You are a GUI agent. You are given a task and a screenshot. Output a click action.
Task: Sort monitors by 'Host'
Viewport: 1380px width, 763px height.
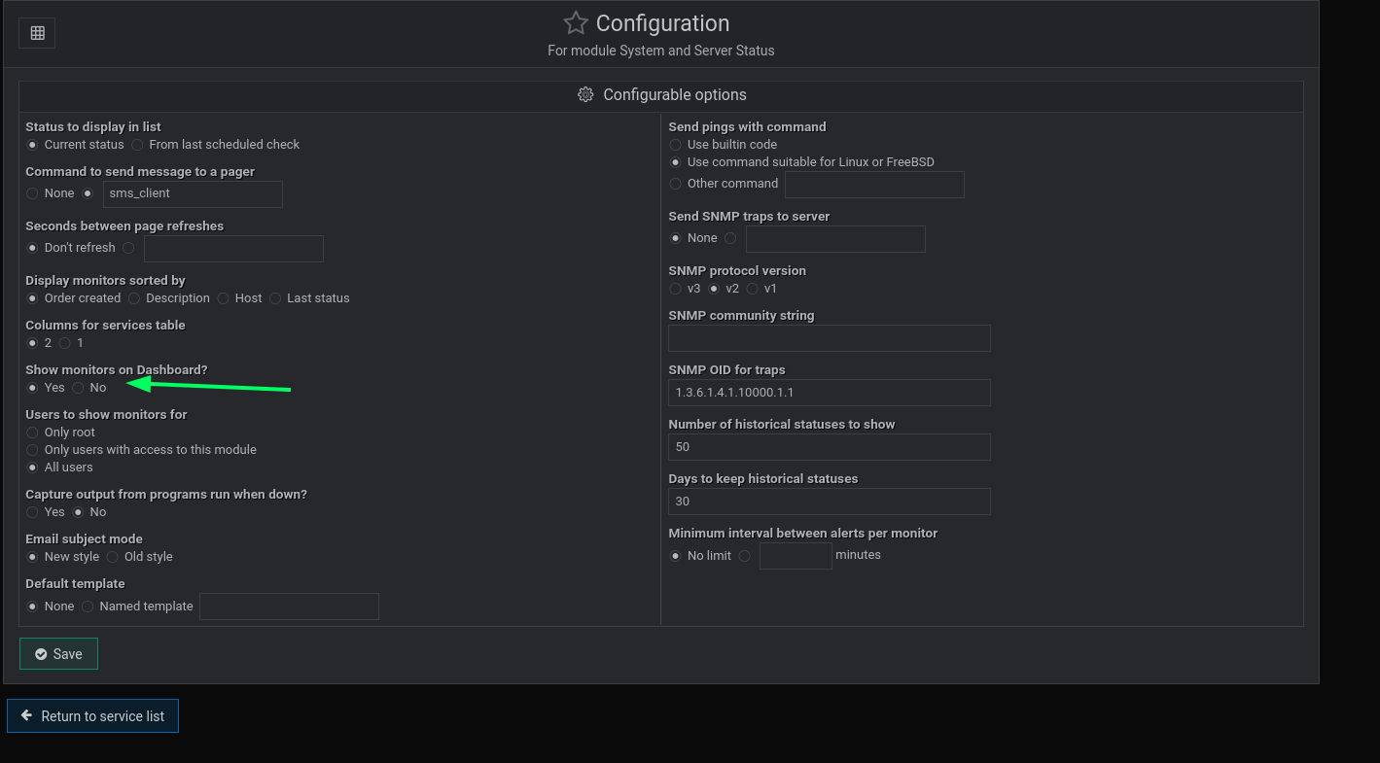tap(223, 298)
